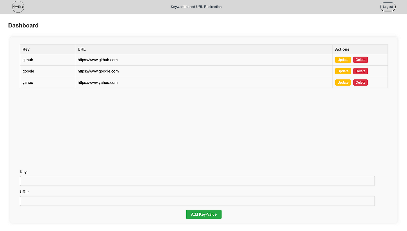Click the Dashboard heading
407x231 pixels.
pyautogui.click(x=23, y=25)
